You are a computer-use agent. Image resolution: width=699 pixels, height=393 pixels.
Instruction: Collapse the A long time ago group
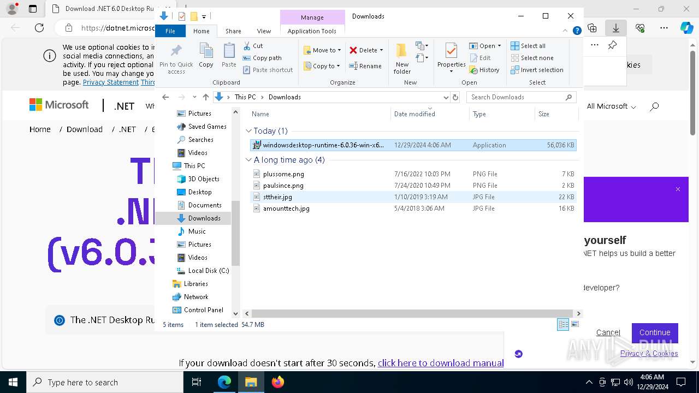point(249,160)
